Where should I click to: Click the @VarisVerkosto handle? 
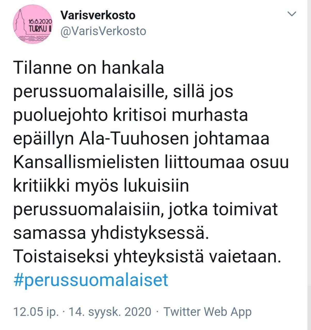[103, 31]
